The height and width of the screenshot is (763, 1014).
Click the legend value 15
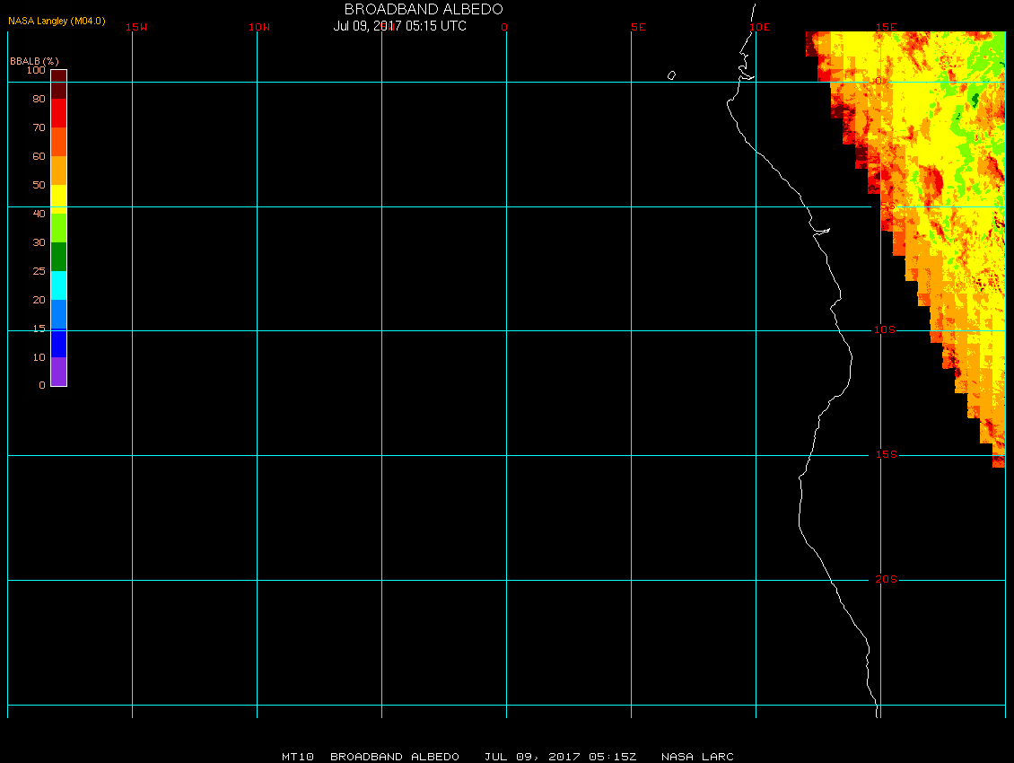[x=39, y=329]
